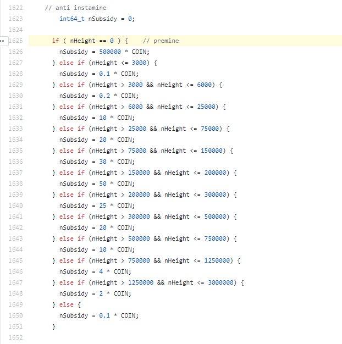Select line number 1627
Screen dimensions: 342x344
[x=15, y=63]
